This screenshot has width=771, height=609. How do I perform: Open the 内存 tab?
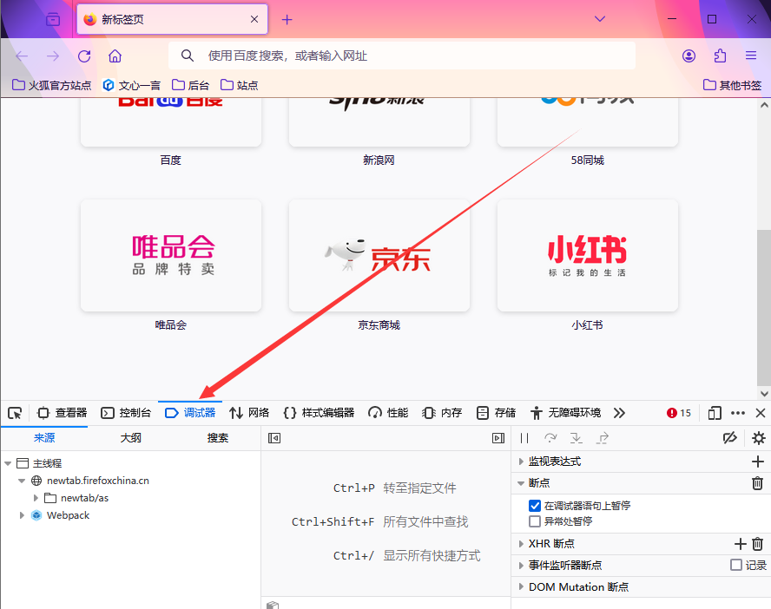tap(442, 413)
